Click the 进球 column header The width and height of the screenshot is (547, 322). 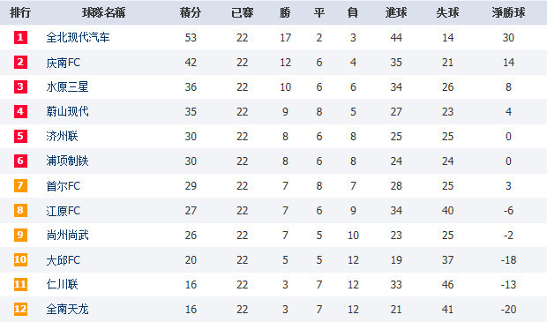click(x=396, y=13)
